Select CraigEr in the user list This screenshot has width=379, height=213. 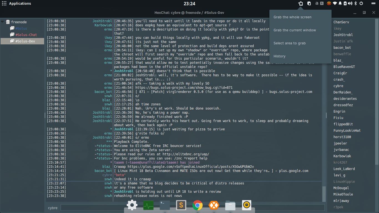[340, 73]
